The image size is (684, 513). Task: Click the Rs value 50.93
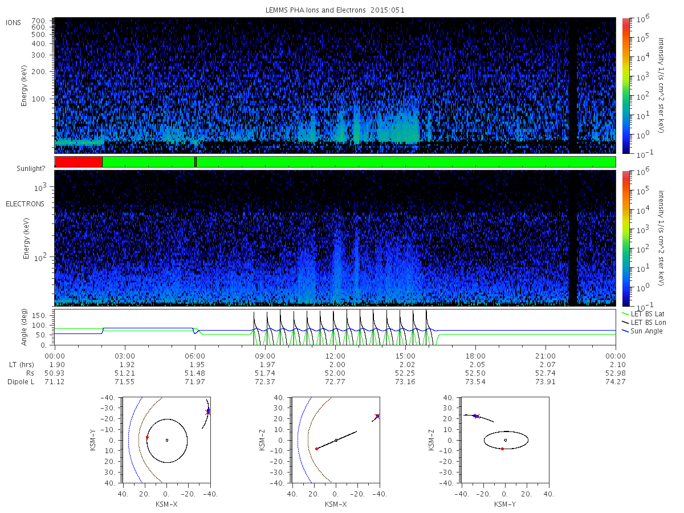[55, 373]
